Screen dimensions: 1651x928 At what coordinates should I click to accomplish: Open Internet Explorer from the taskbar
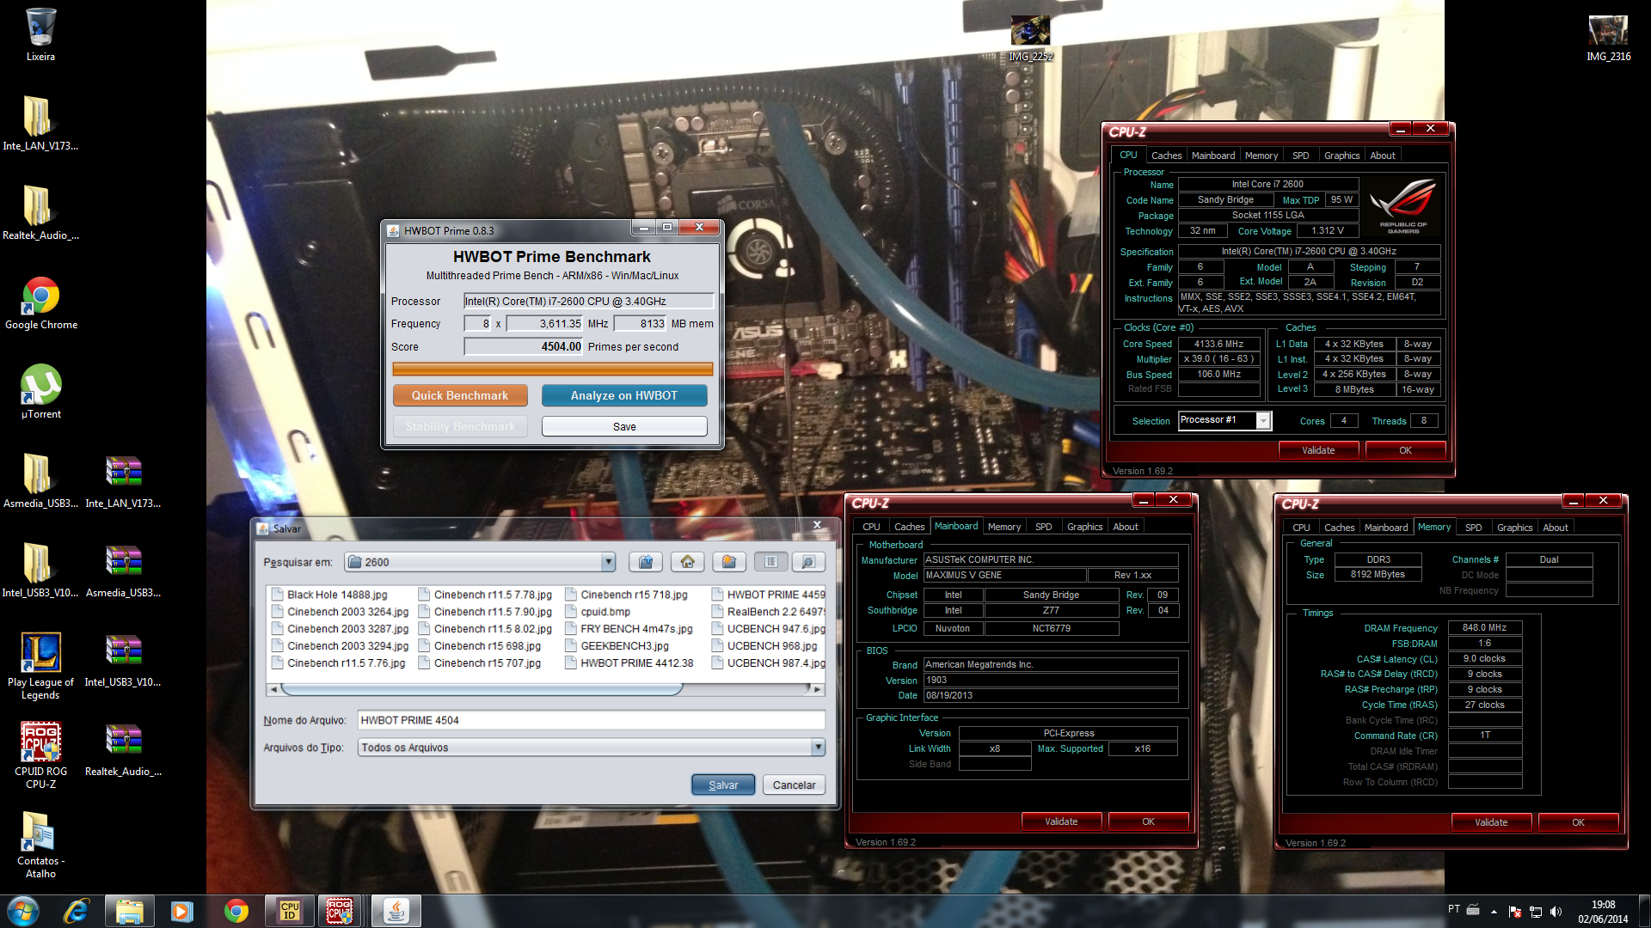tap(77, 911)
